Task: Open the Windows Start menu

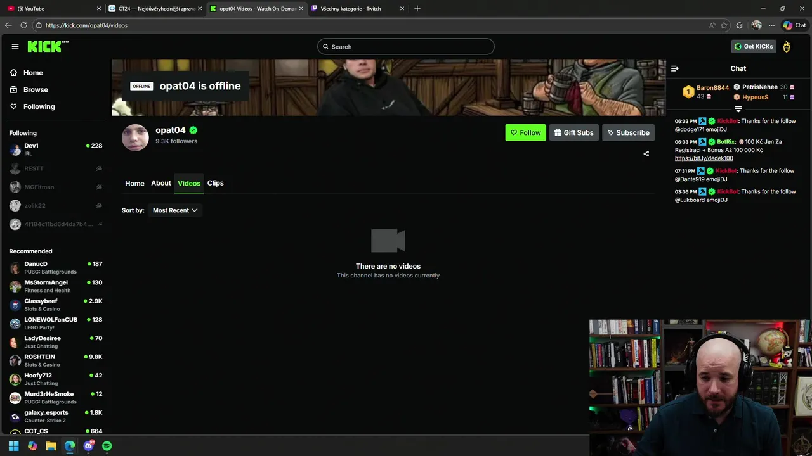Action: tap(13, 446)
